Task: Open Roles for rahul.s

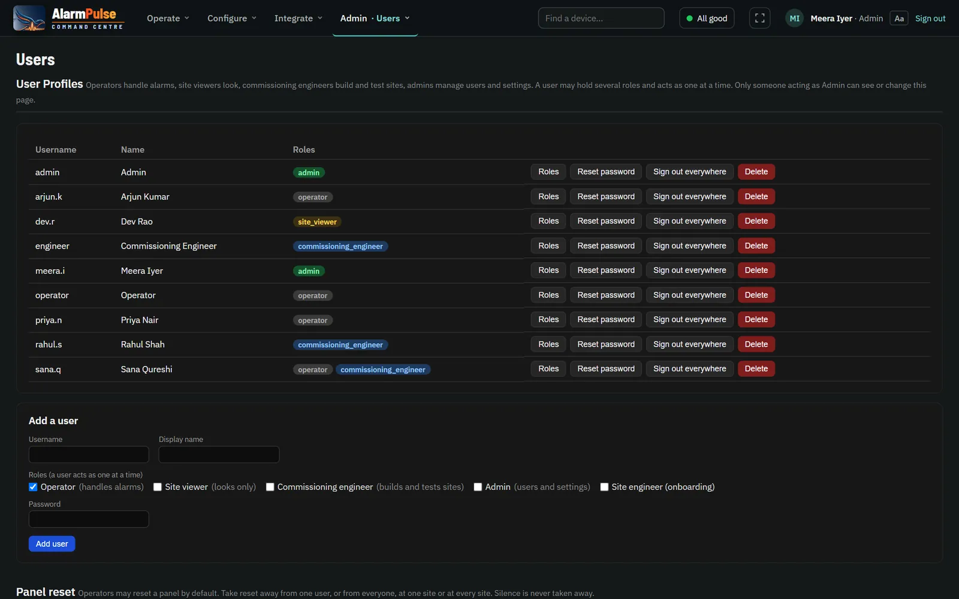Action: click(x=548, y=344)
